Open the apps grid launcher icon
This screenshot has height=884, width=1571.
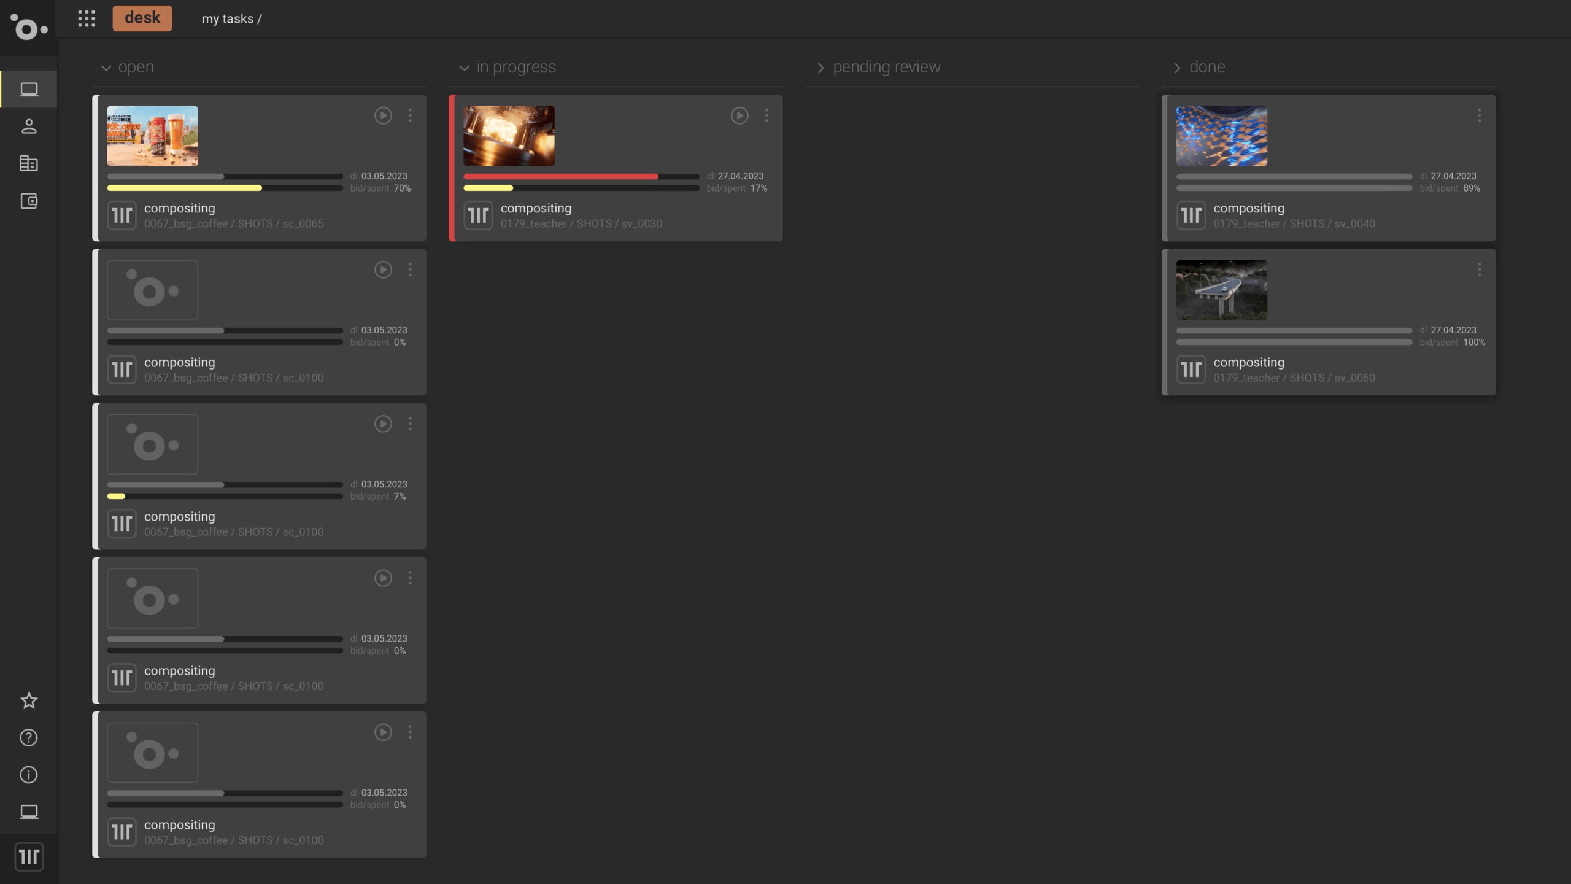pyautogui.click(x=87, y=18)
